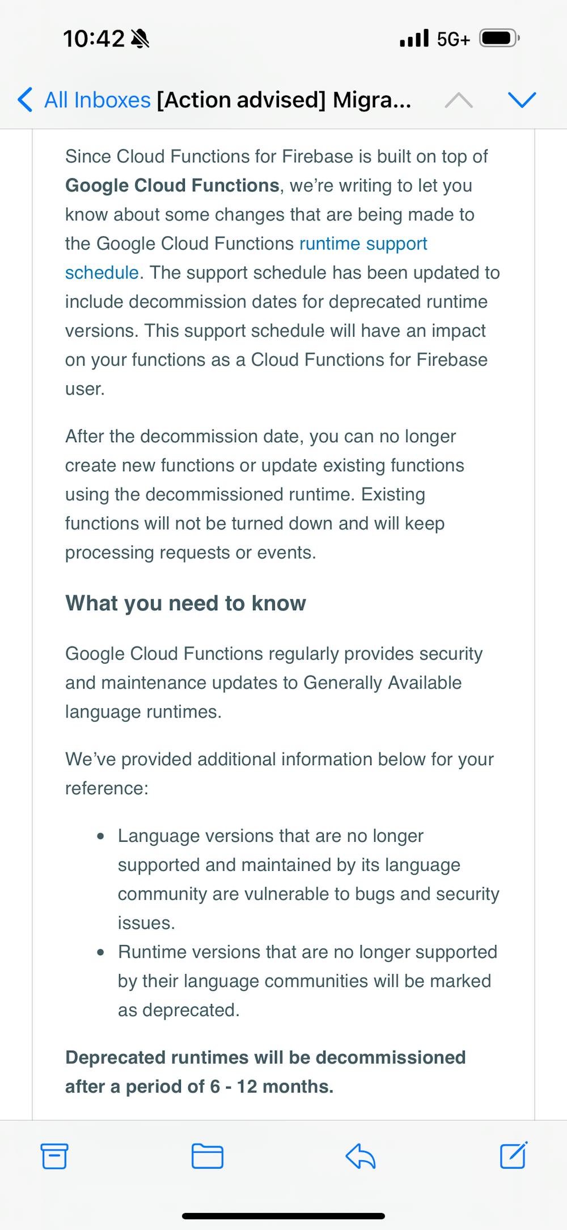Open the move-to-folder icon

208,1156
